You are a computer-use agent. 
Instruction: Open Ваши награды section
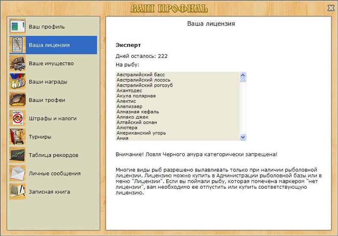click(53, 81)
